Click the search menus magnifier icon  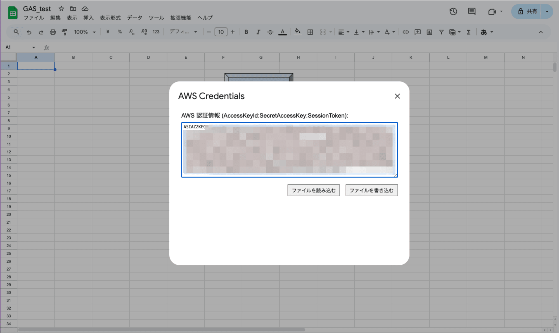16,32
